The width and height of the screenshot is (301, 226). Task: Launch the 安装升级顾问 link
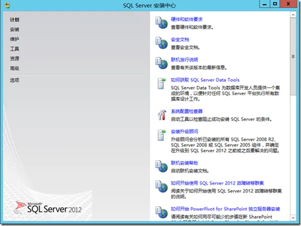tap(184, 131)
